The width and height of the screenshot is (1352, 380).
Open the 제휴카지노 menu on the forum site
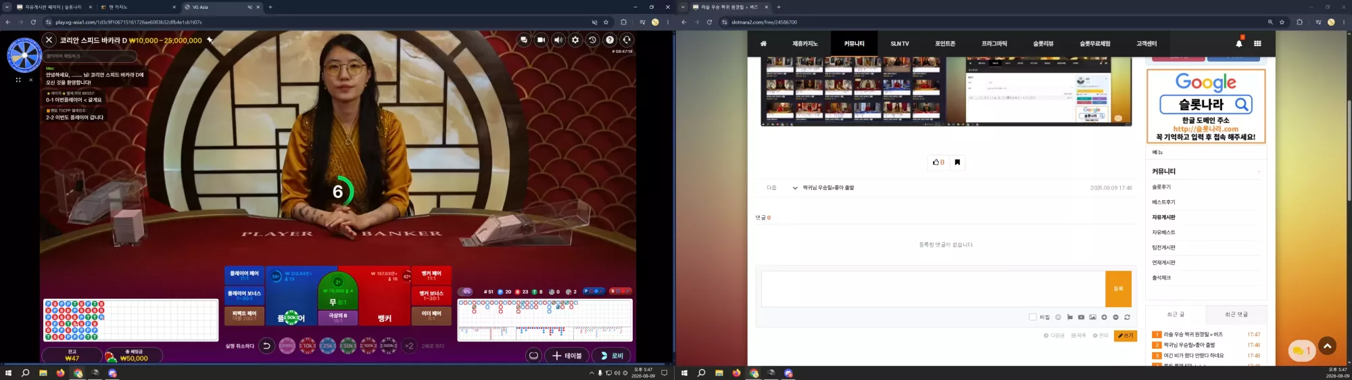[804, 43]
